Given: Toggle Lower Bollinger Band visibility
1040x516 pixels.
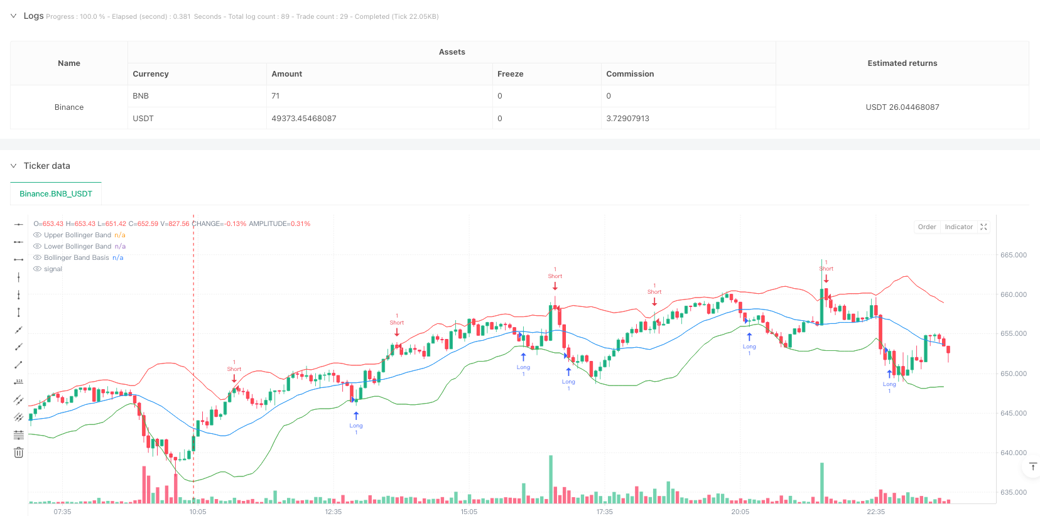Looking at the screenshot, I should click(x=38, y=247).
